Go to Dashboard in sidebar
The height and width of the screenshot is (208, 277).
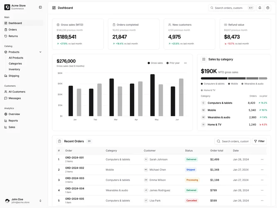pos(23,23)
